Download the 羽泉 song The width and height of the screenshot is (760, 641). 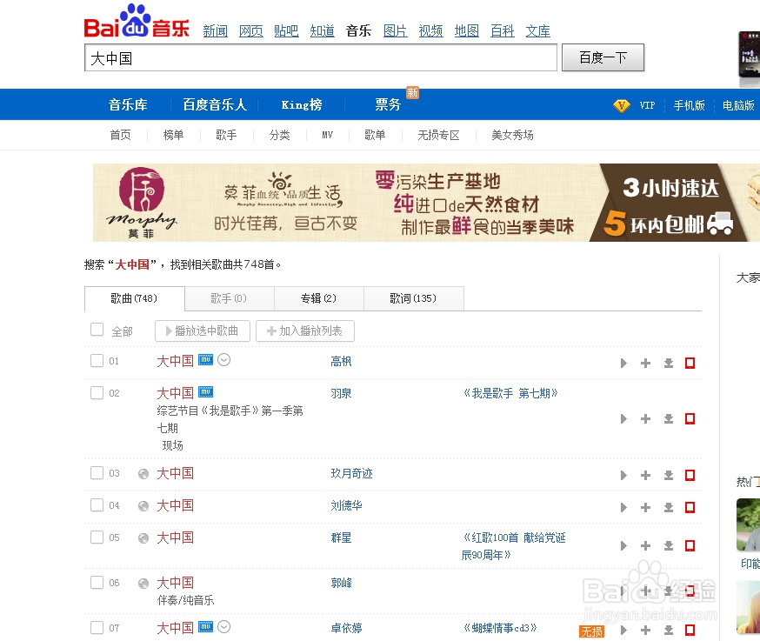pyautogui.click(x=669, y=419)
